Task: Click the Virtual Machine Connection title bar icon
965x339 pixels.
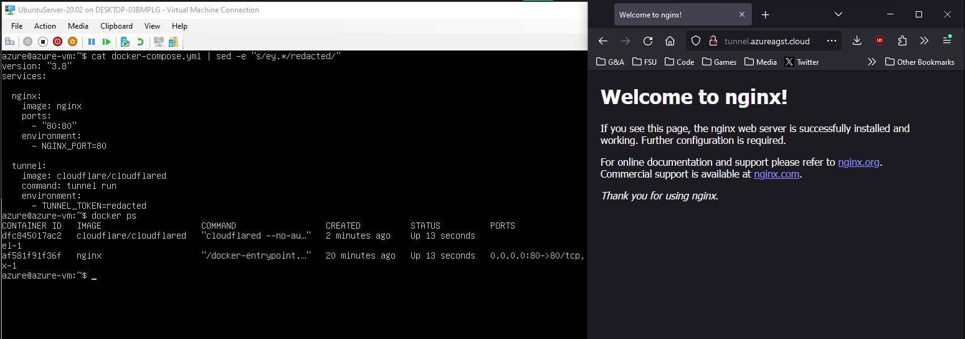Action: point(10,9)
